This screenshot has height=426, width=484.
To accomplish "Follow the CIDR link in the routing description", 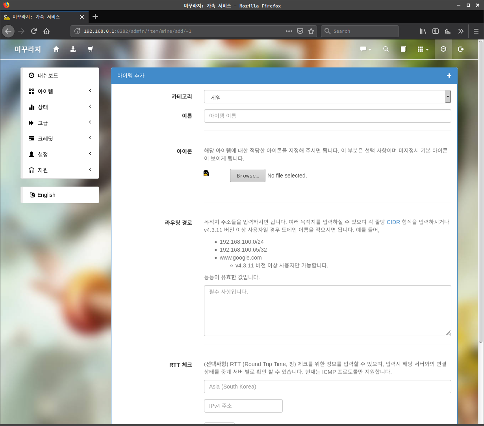I will pos(393,222).
